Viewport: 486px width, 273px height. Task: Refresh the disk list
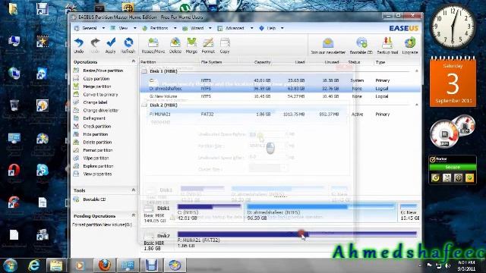pos(128,45)
